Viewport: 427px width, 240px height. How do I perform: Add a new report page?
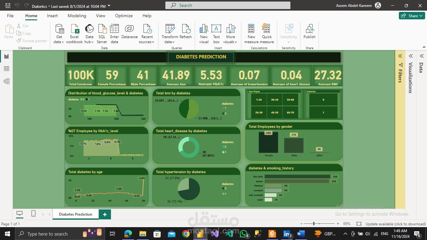click(105, 214)
